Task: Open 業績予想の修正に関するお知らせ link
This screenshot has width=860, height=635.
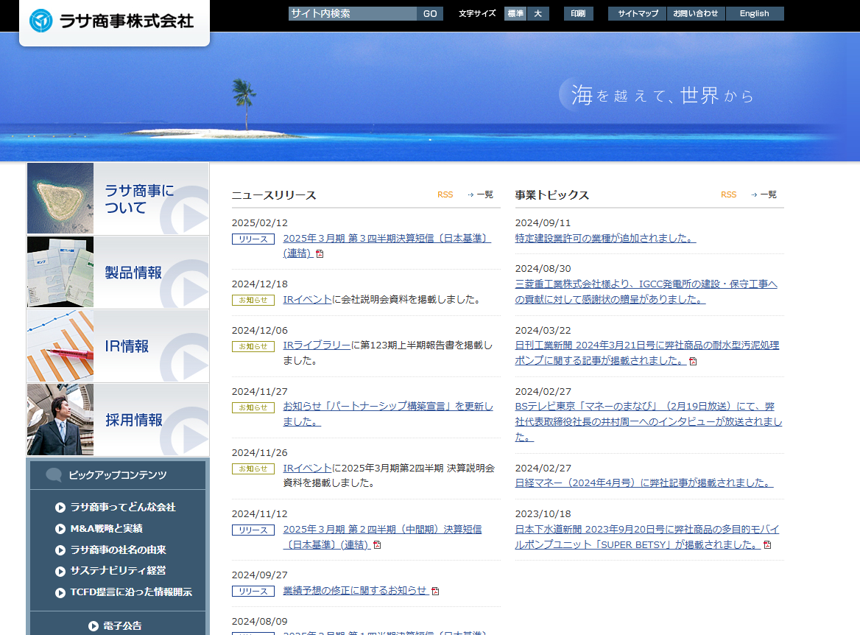Action: pyautogui.click(x=355, y=591)
